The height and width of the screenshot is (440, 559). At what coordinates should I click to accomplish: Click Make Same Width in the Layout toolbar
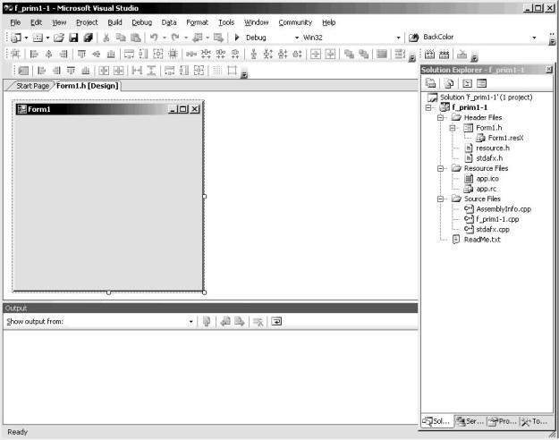tap(129, 54)
